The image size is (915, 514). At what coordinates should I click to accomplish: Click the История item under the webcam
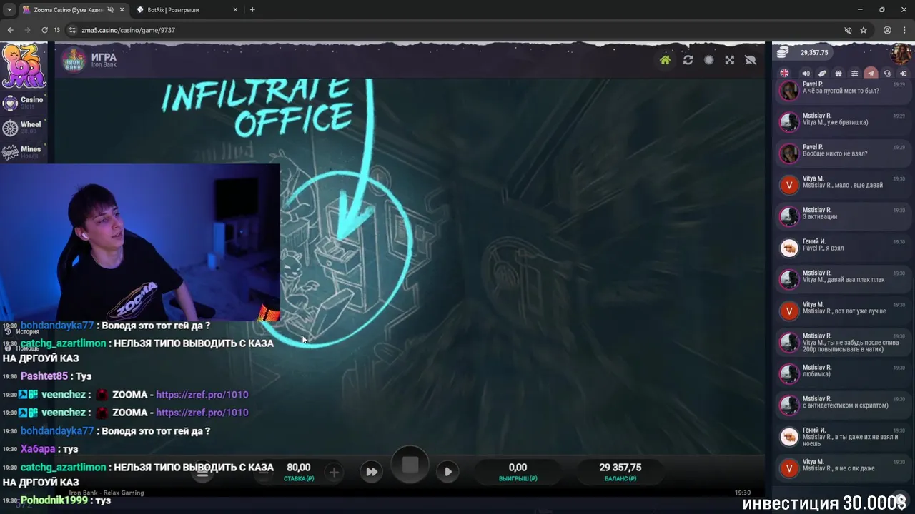(x=22, y=332)
